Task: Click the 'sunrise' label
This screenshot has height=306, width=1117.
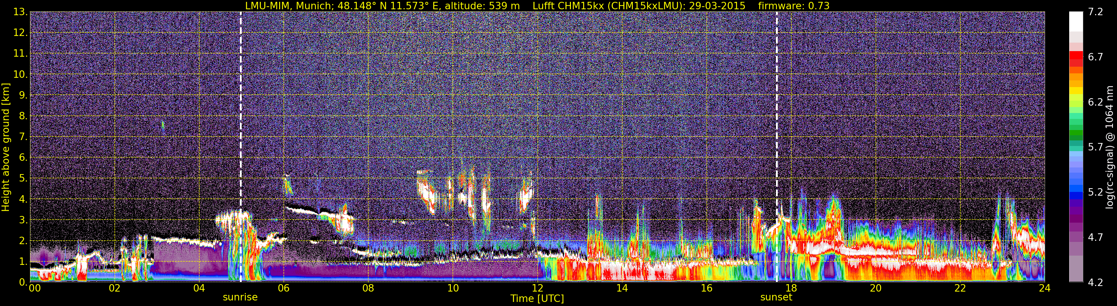Action: pyautogui.click(x=240, y=297)
